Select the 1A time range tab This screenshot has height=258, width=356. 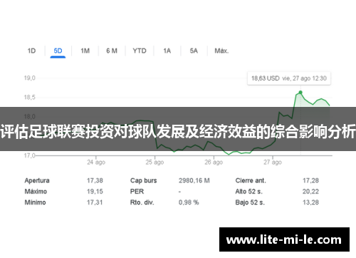[x=167, y=51]
